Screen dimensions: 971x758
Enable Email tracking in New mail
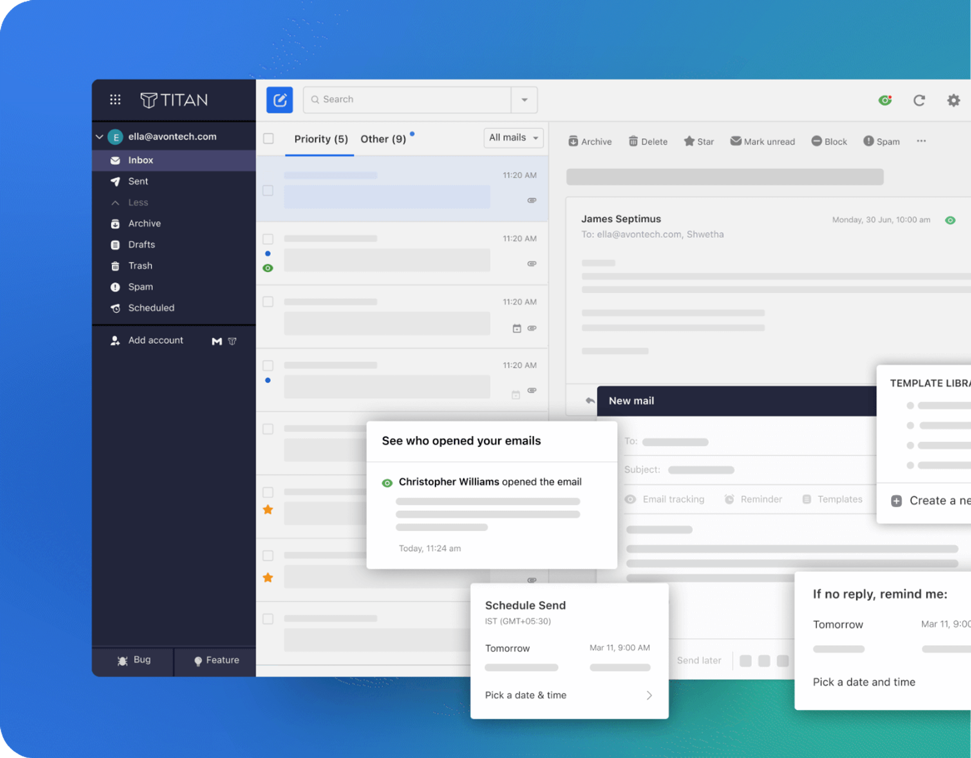coord(665,500)
